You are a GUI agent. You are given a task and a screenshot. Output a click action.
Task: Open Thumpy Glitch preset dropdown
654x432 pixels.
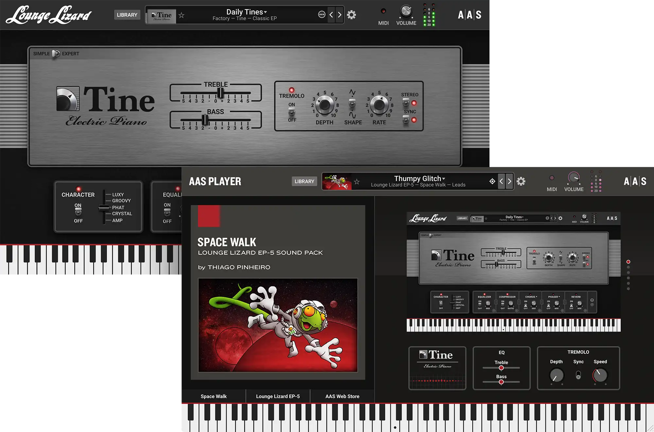coord(420,178)
